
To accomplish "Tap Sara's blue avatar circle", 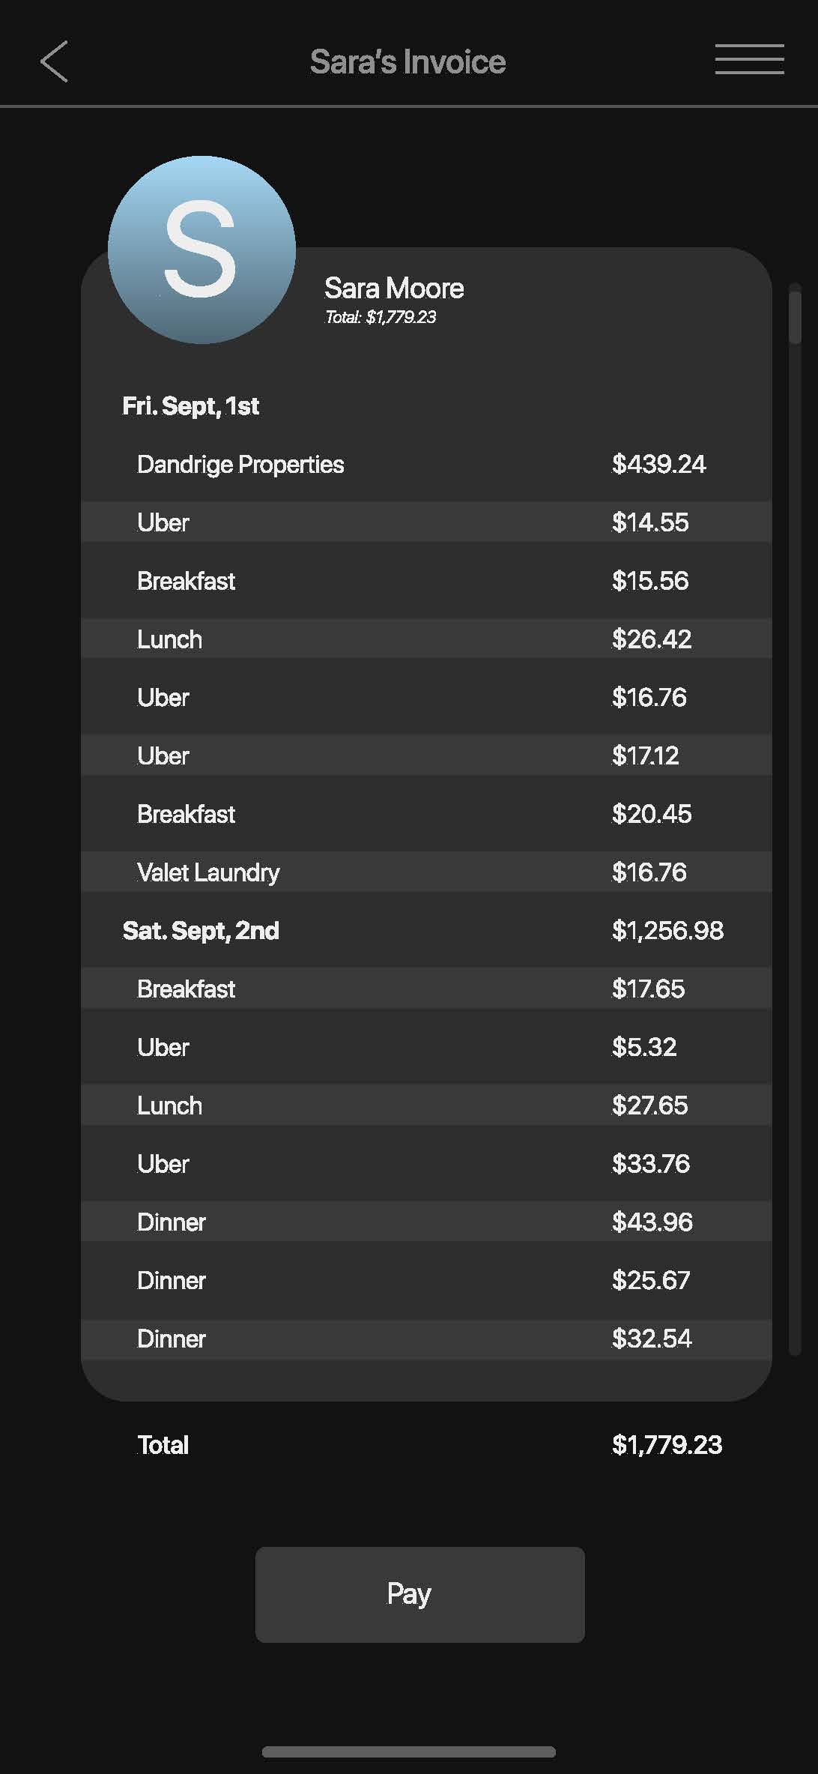I will [x=202, y=250].
